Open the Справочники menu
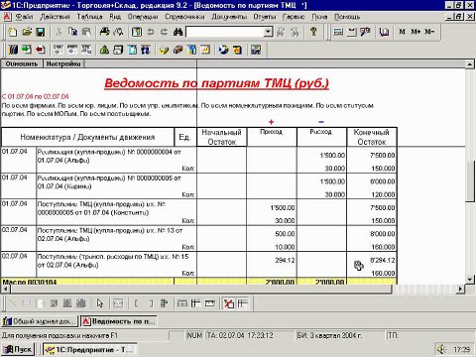476x357 pixels. click(184, 17)
